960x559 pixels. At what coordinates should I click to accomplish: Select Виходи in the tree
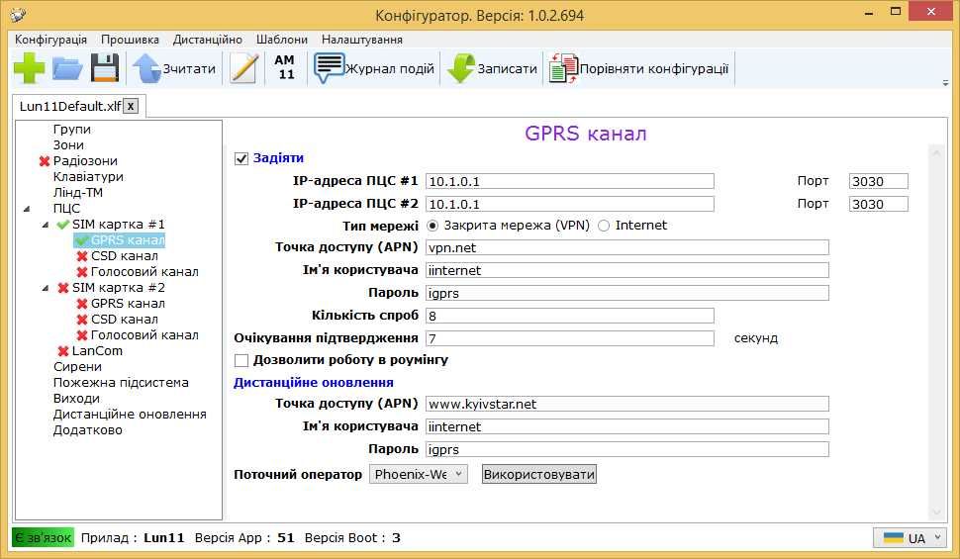click(x=76, y=399)
